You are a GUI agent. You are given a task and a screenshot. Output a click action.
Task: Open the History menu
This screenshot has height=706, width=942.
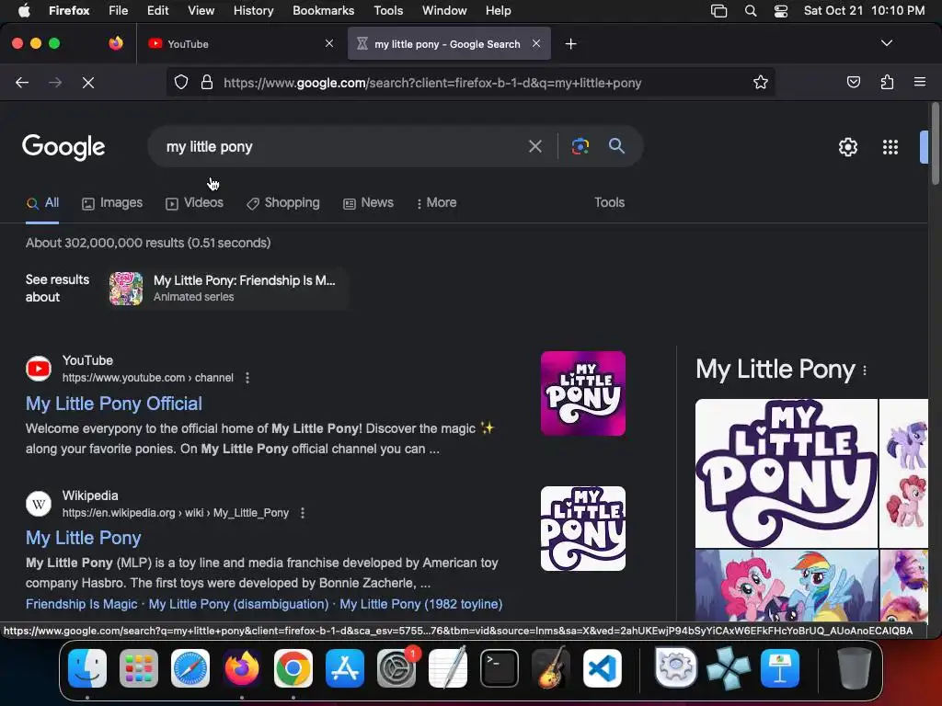point(253,11)
